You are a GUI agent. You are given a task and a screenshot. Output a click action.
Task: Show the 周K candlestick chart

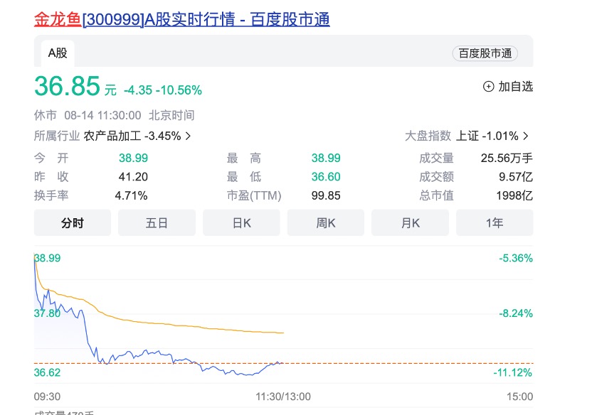point(326,223)
